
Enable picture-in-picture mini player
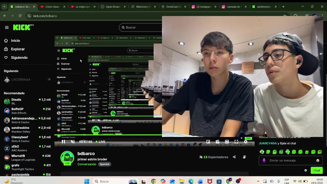pyautogui.click(x=208, y=142)
